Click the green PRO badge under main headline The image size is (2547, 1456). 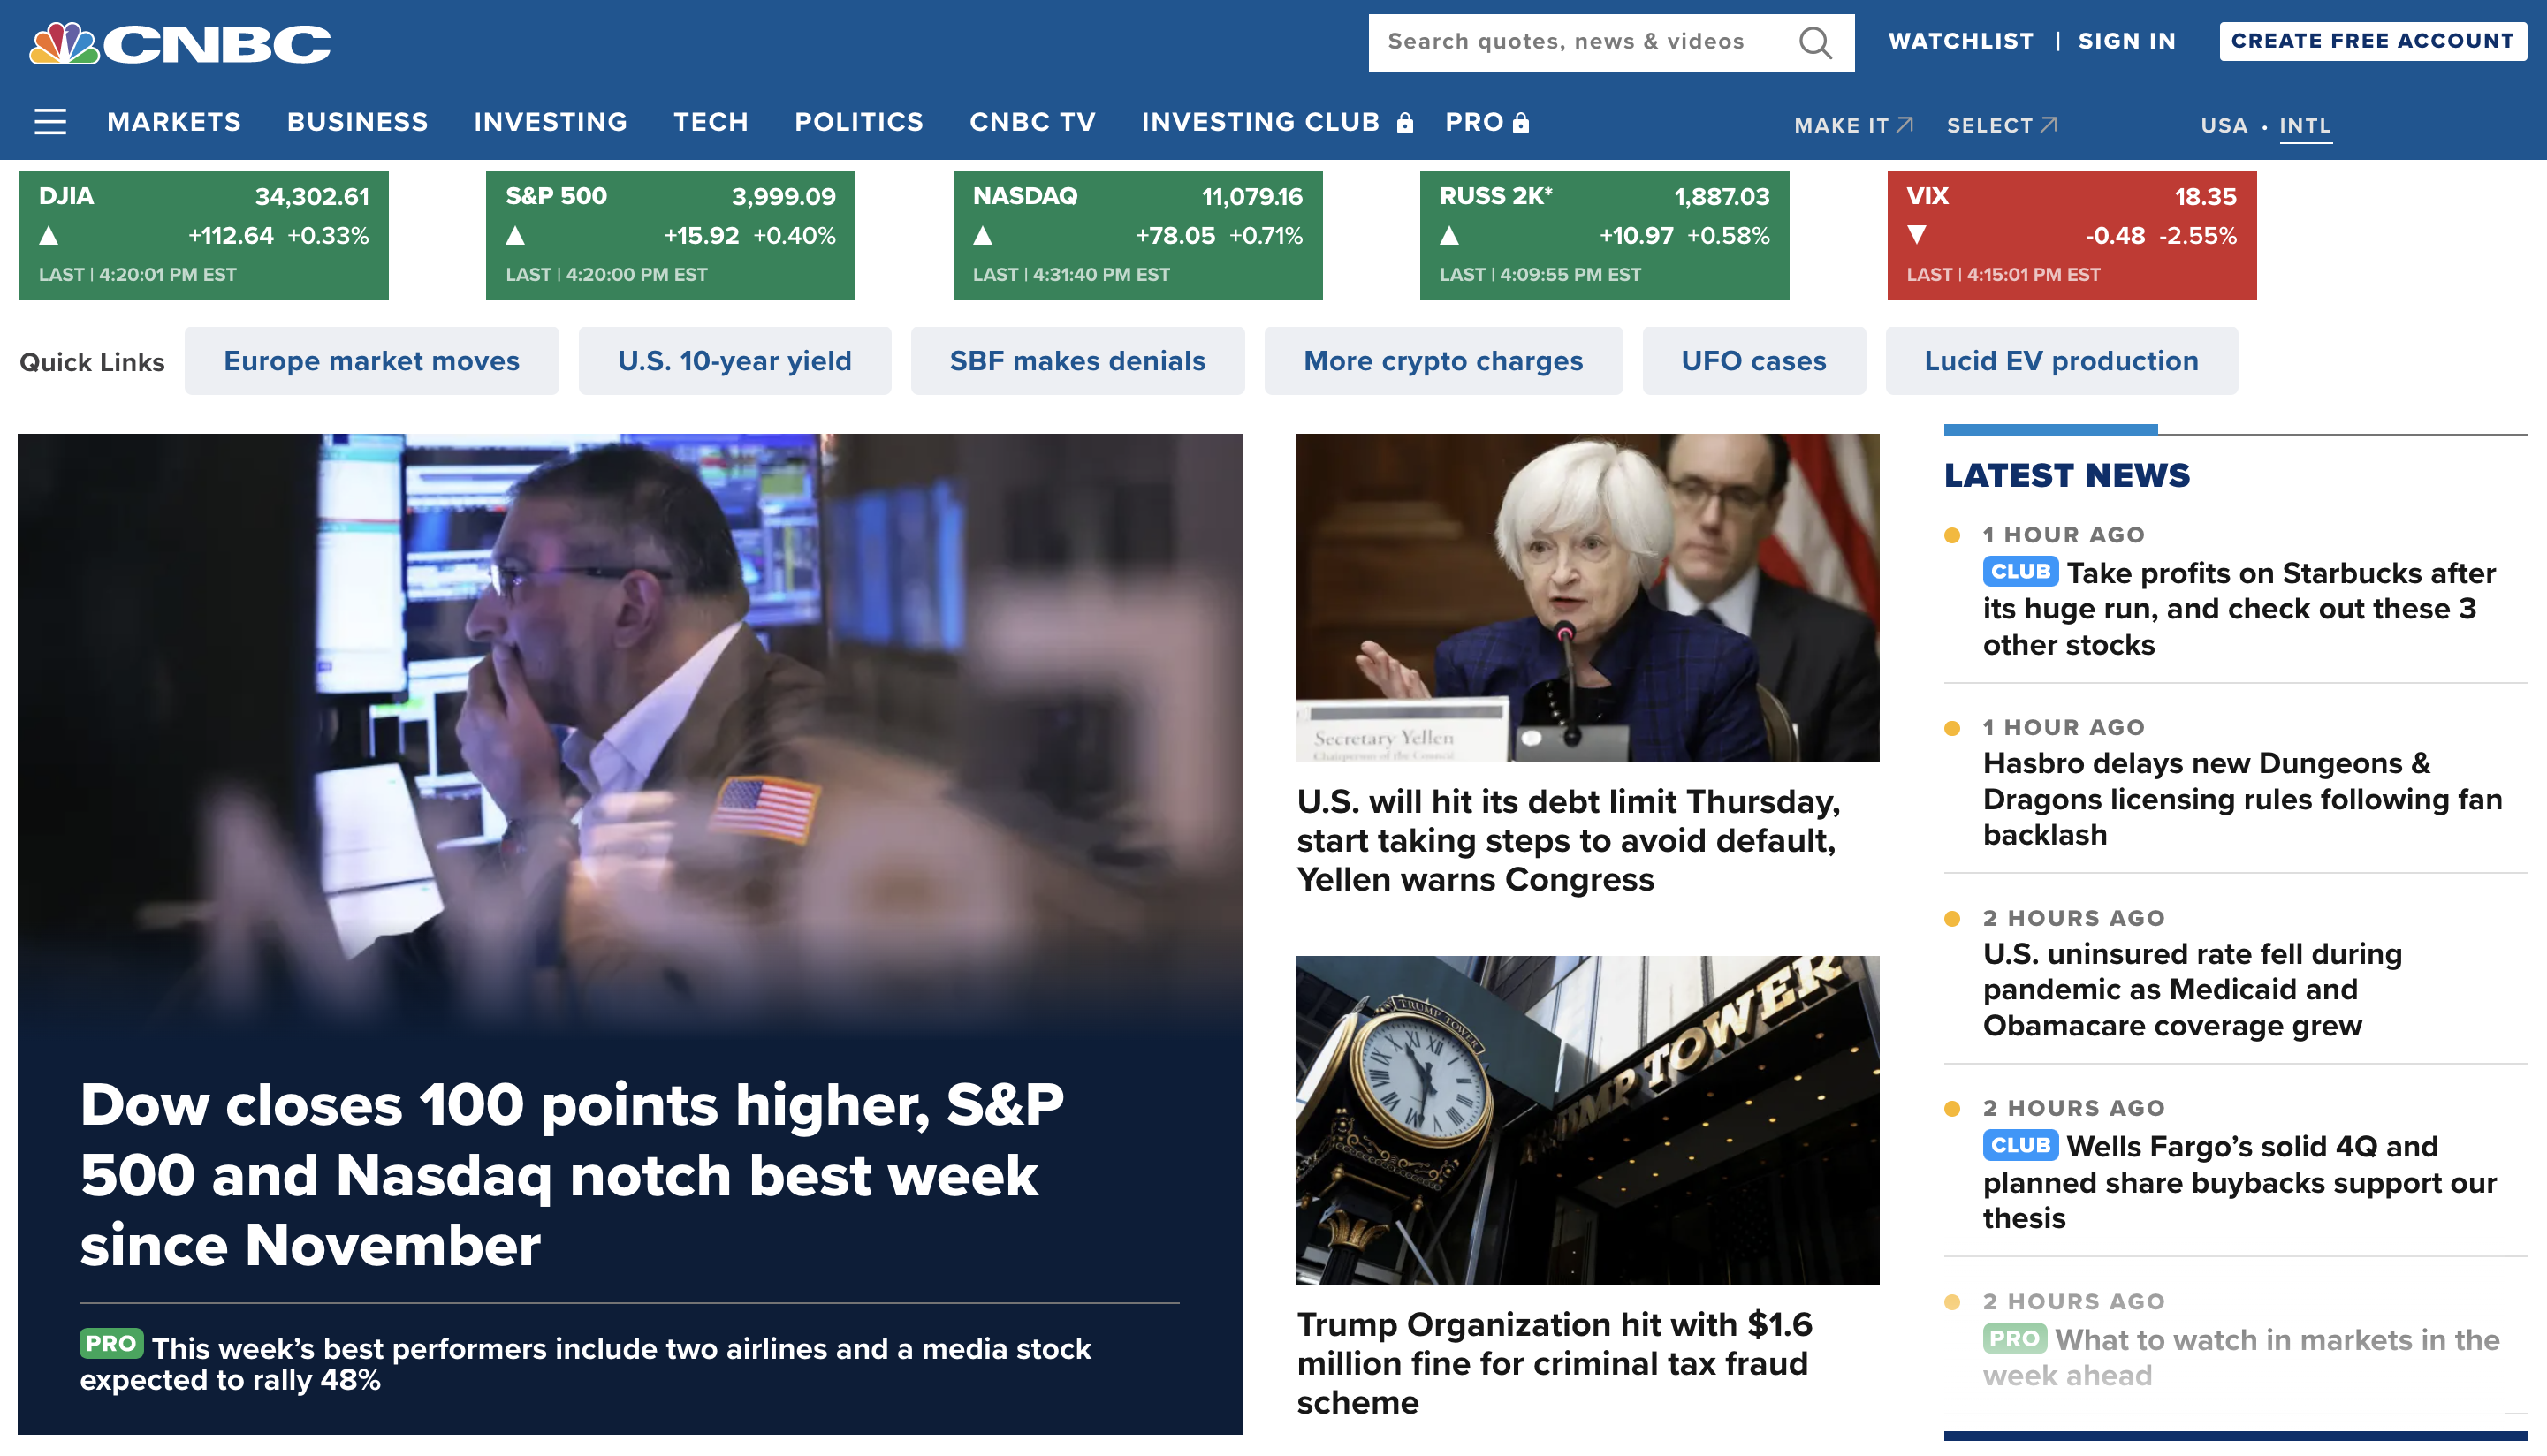111,1343
